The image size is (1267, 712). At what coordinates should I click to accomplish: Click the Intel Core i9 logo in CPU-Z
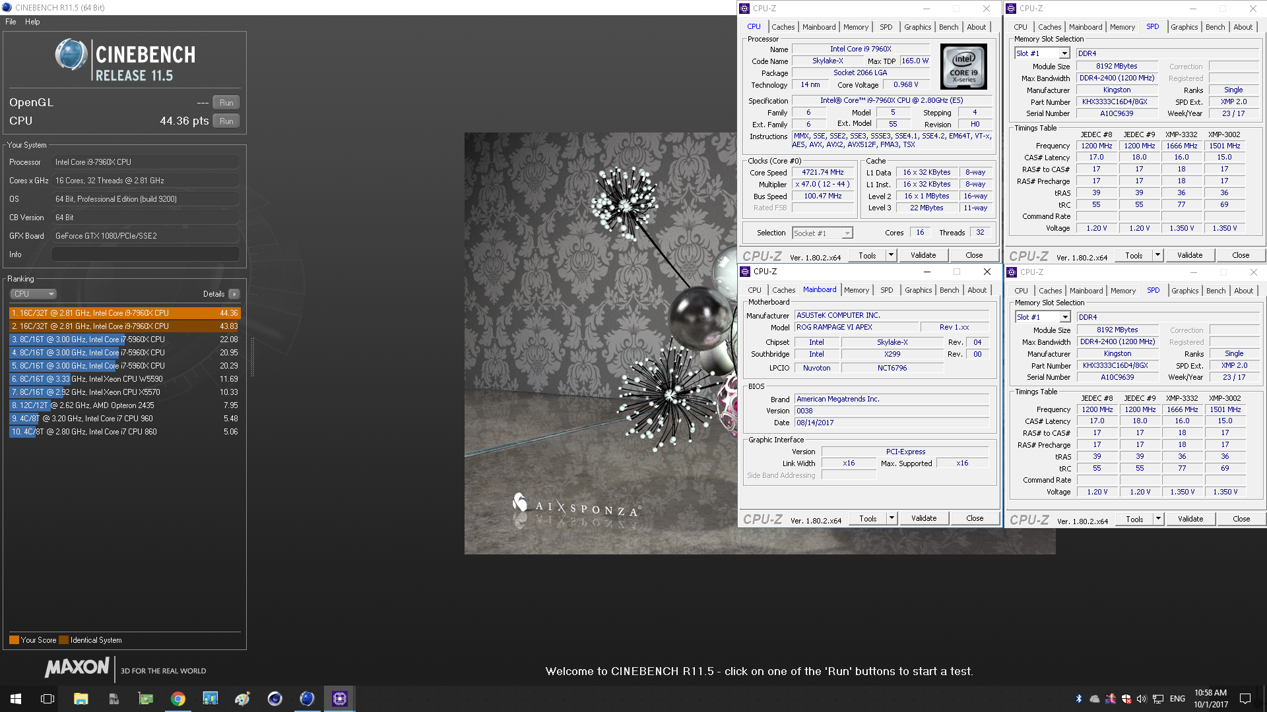(963, 67)
